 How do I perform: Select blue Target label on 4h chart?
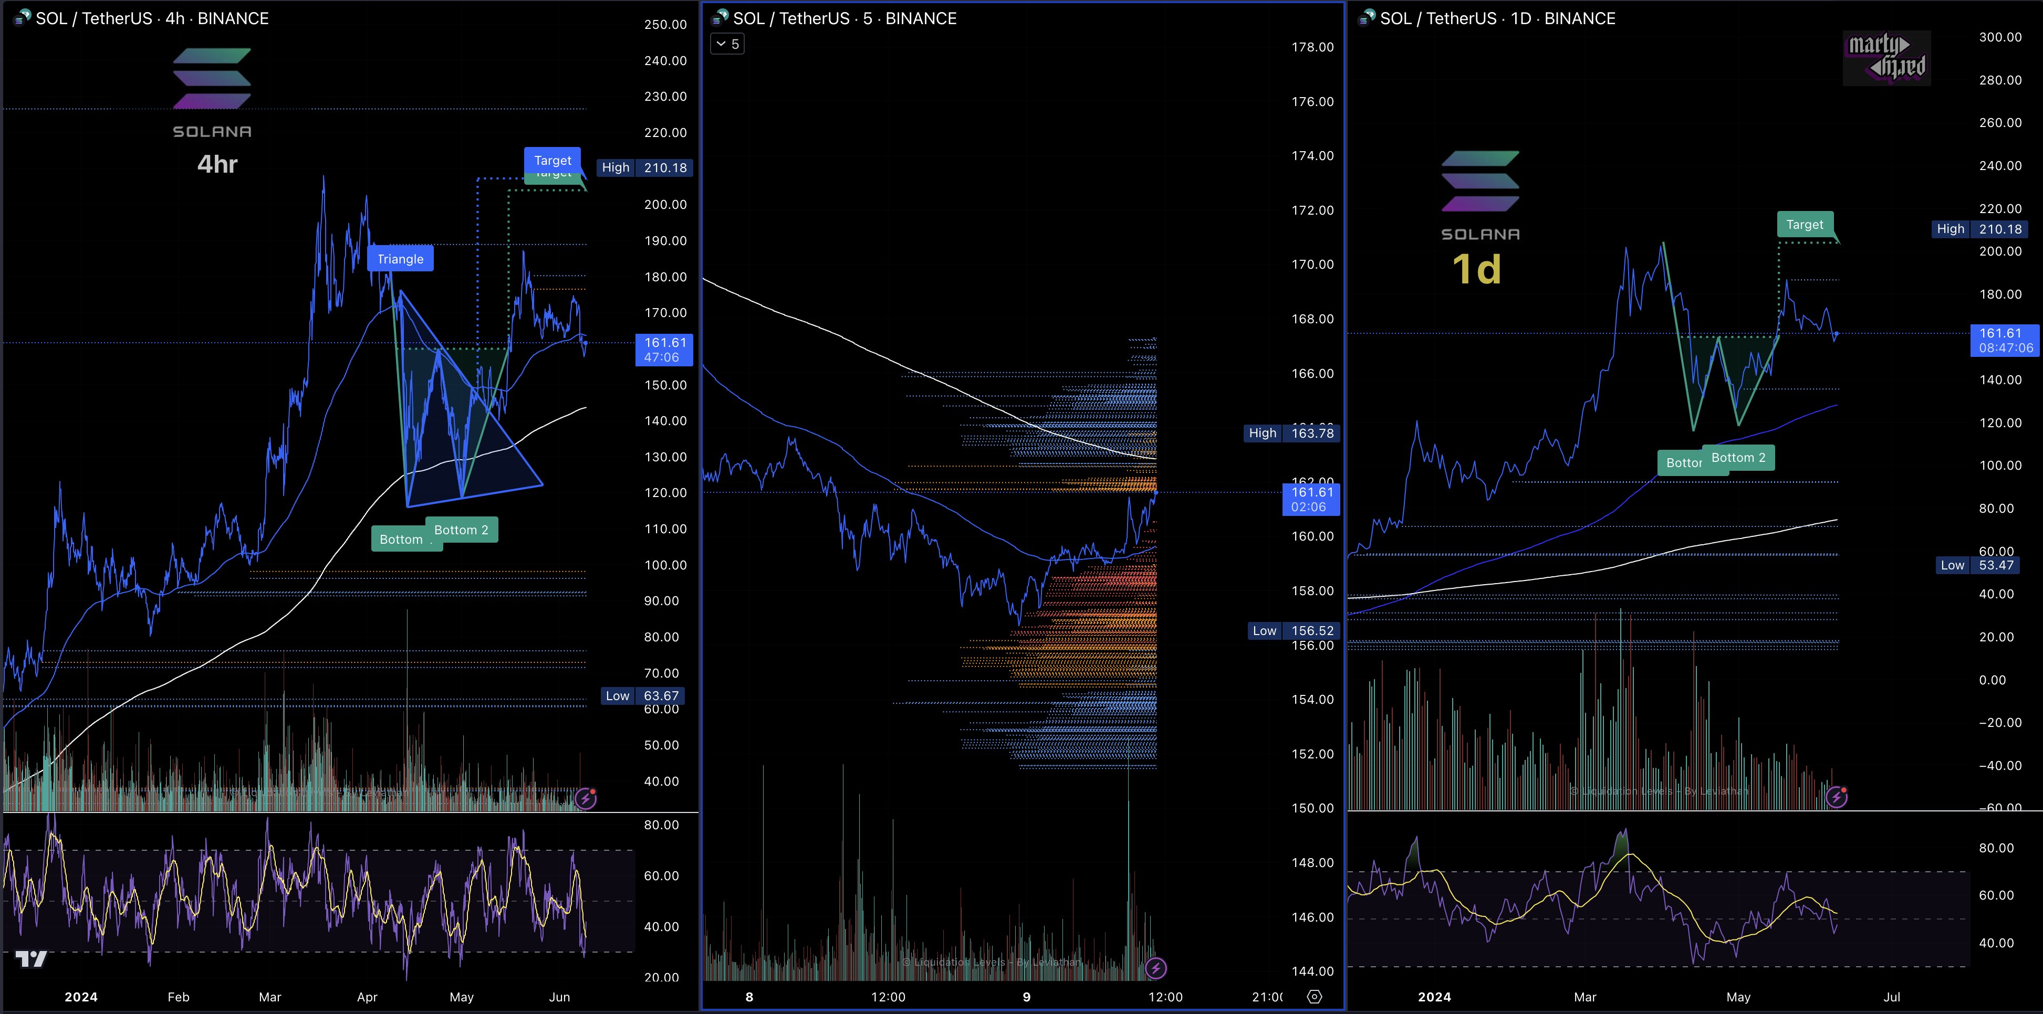click(552, 160)
